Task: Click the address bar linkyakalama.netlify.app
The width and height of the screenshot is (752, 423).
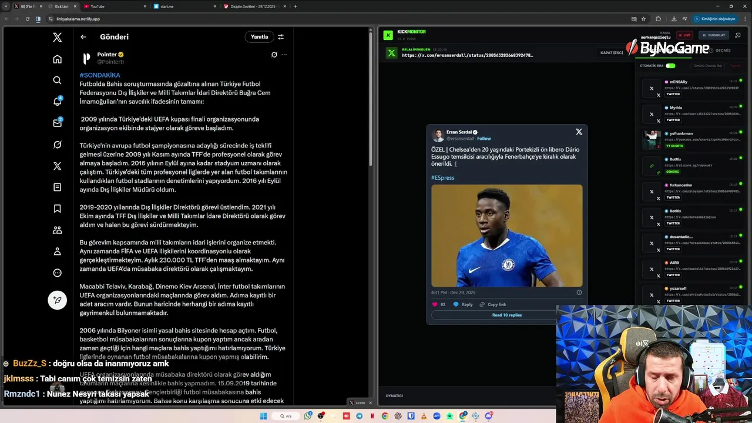Action: point(78,19)
